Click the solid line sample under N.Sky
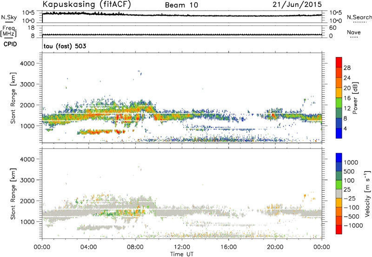 9,22
